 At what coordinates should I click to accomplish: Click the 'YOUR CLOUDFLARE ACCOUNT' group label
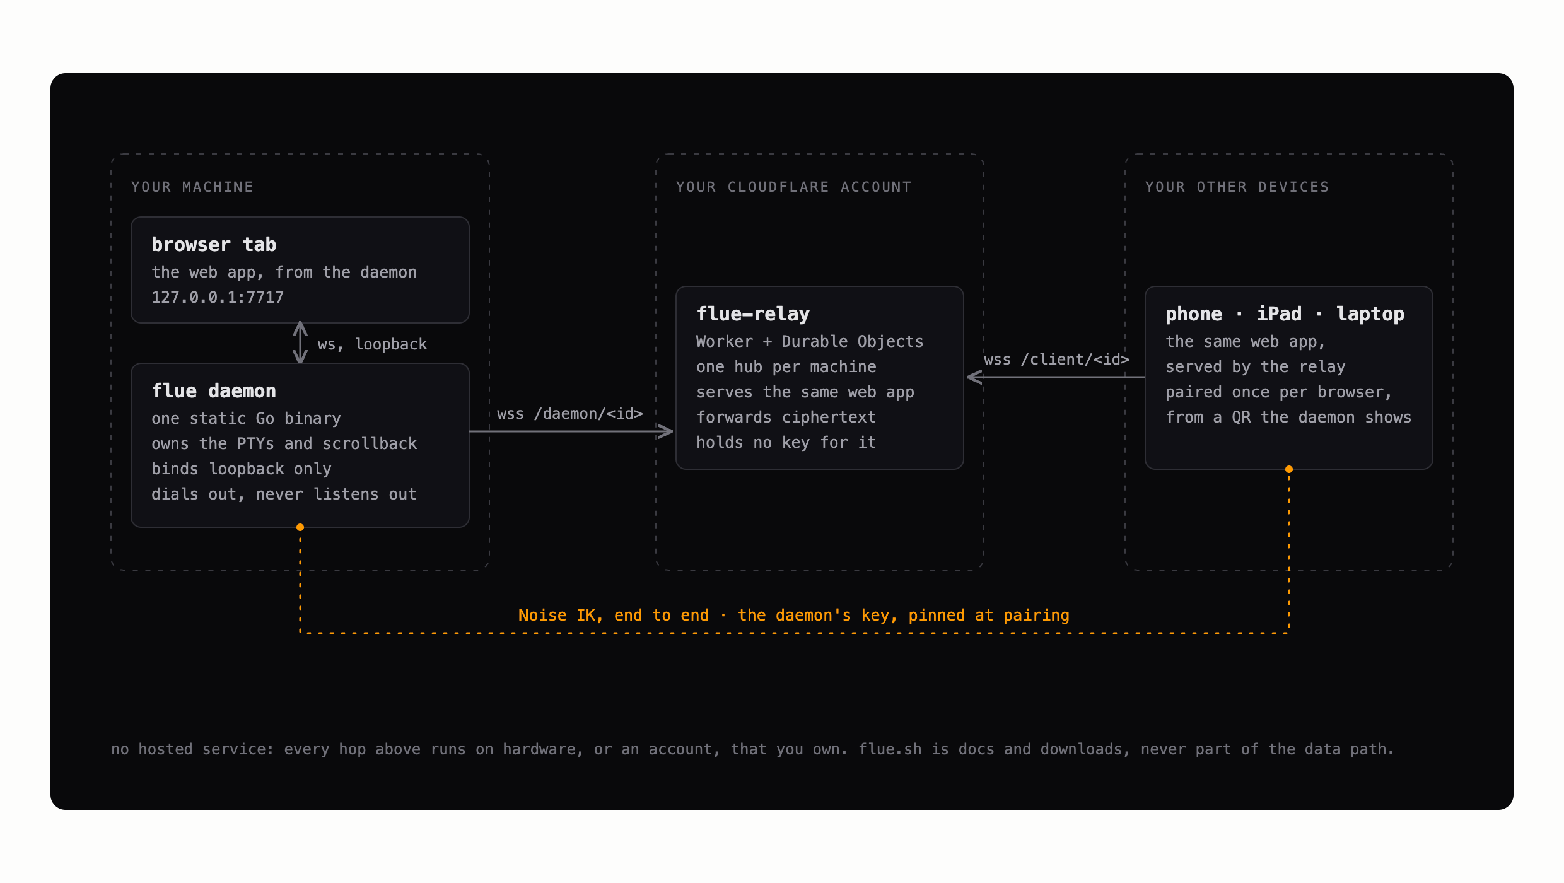pyautogui.click(x=793, y=187)
